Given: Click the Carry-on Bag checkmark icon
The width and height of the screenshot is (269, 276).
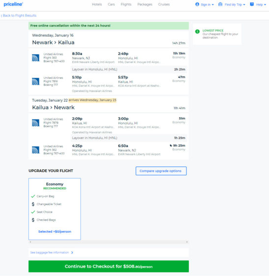Looking at the screenshot, I should click(33, 196).
